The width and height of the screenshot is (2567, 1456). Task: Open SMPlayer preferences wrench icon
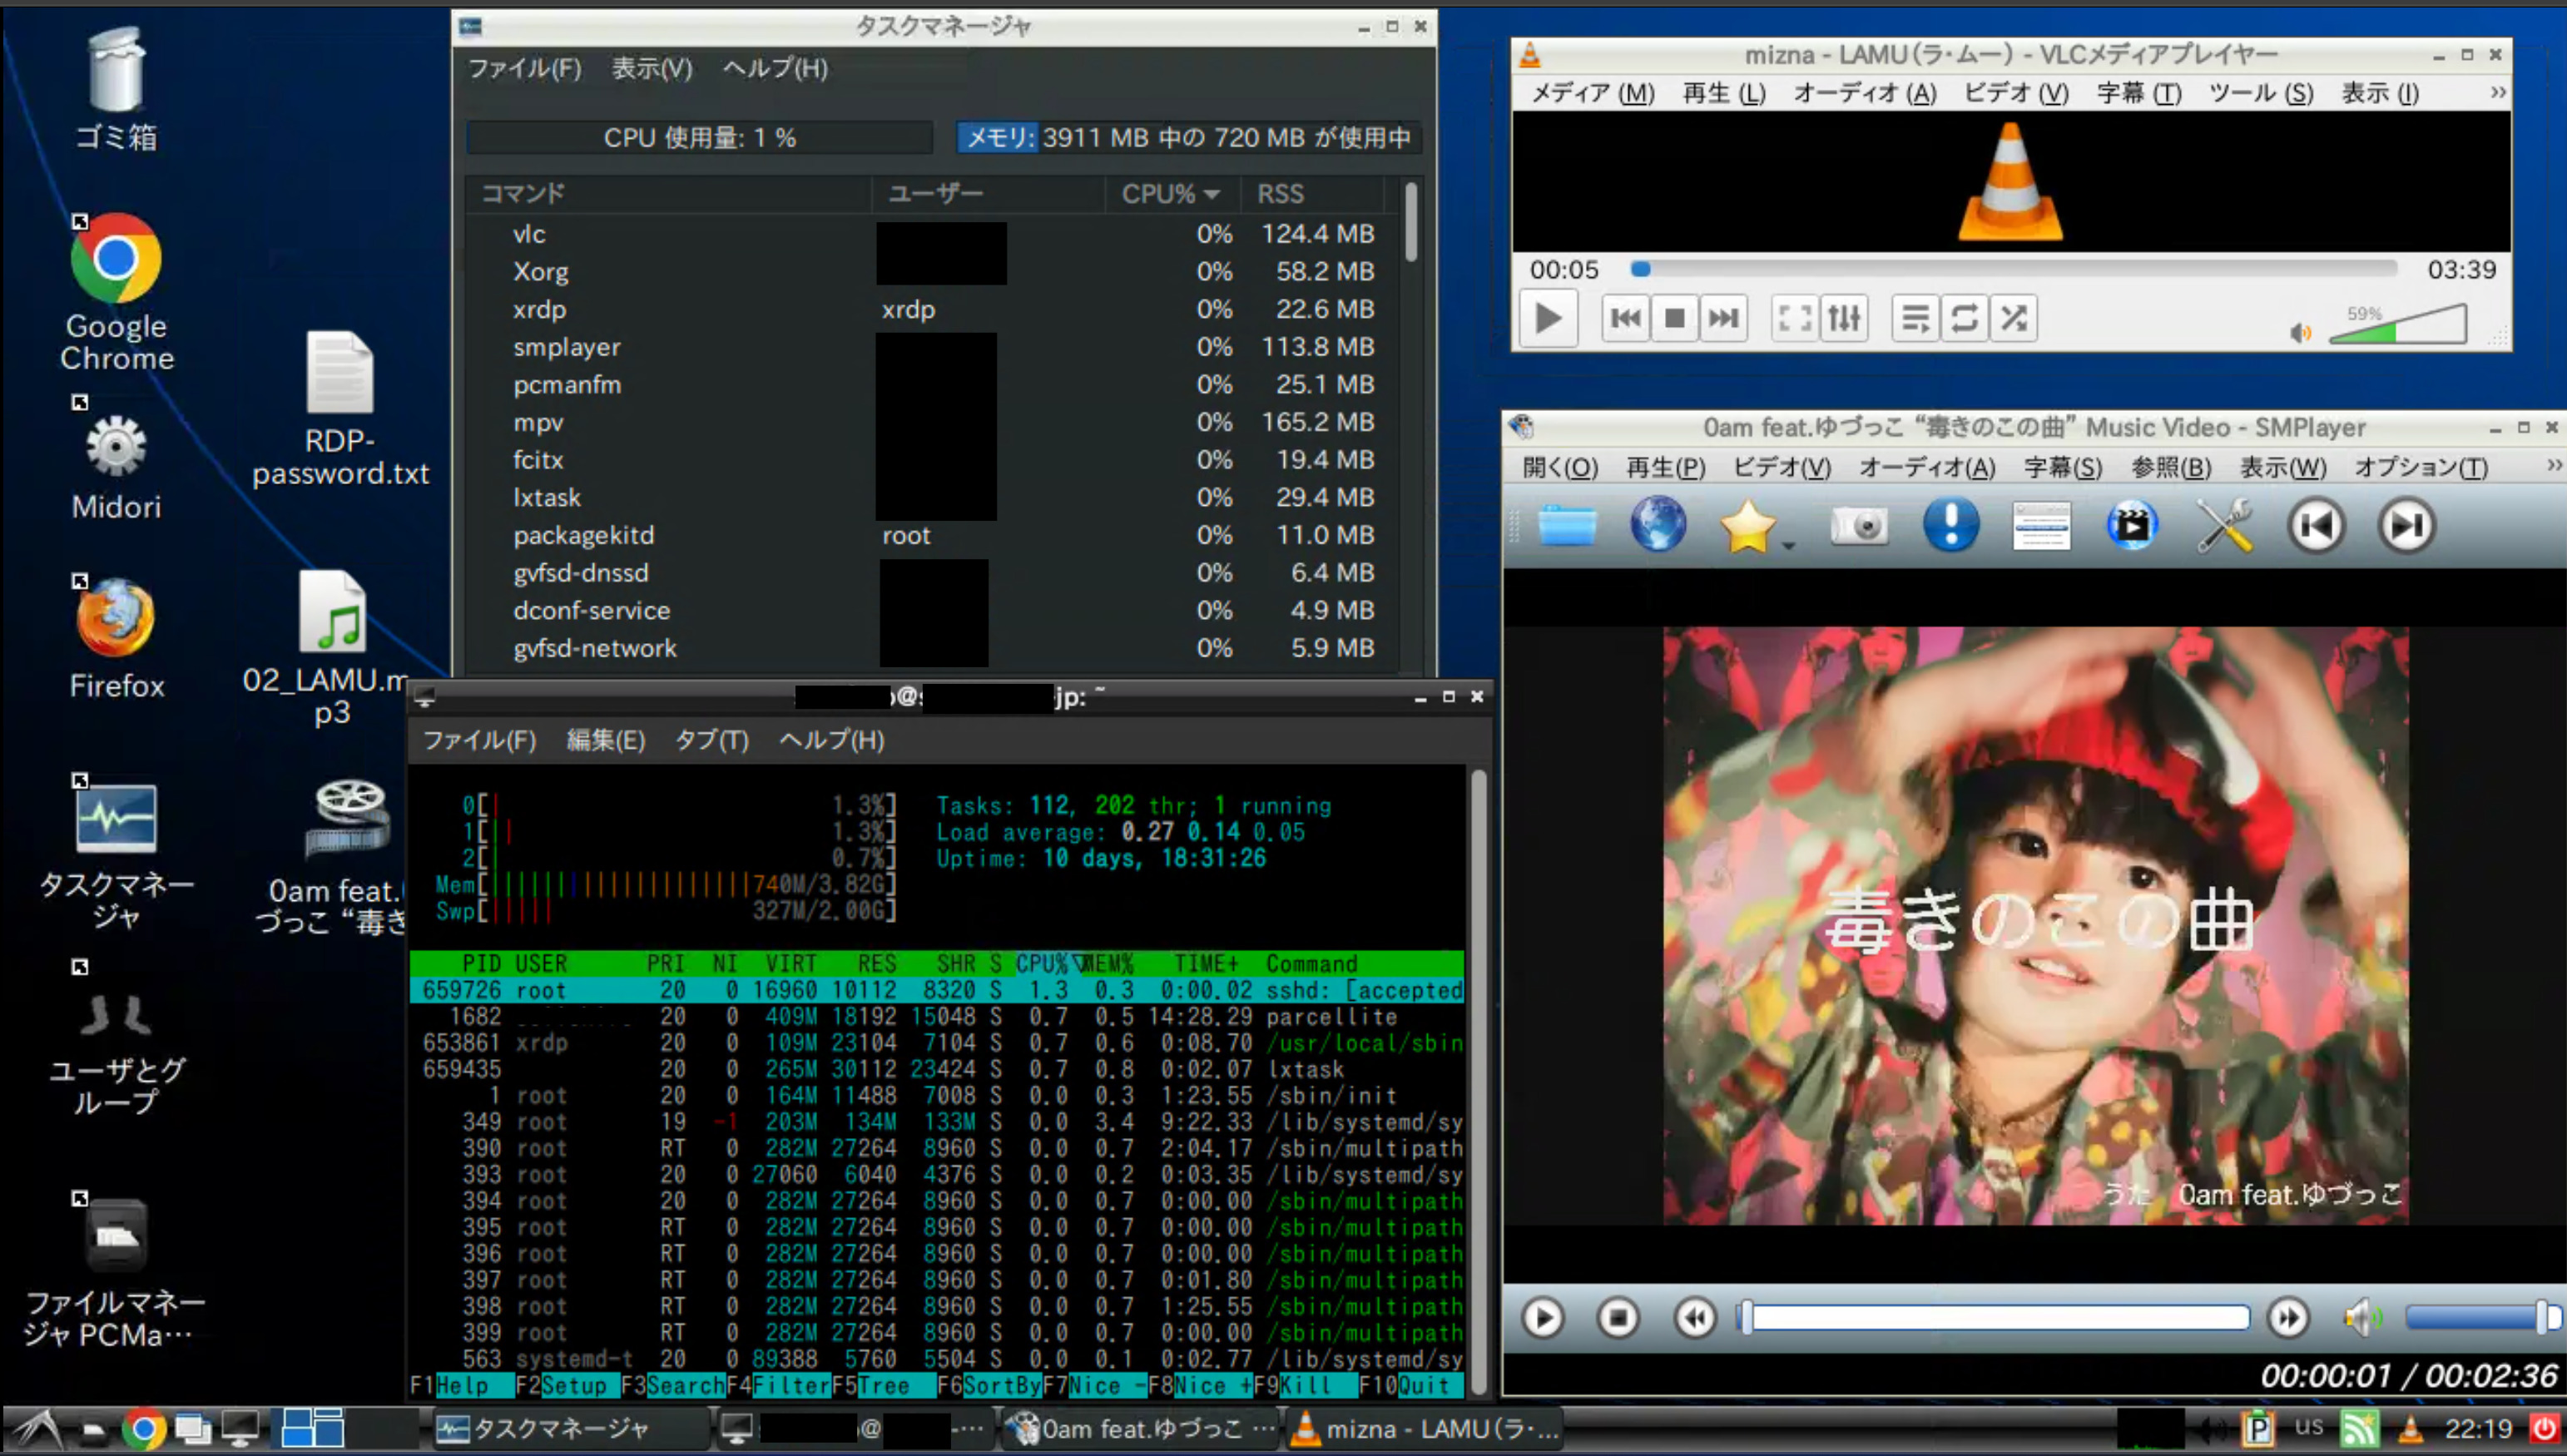click(2224, 525)
